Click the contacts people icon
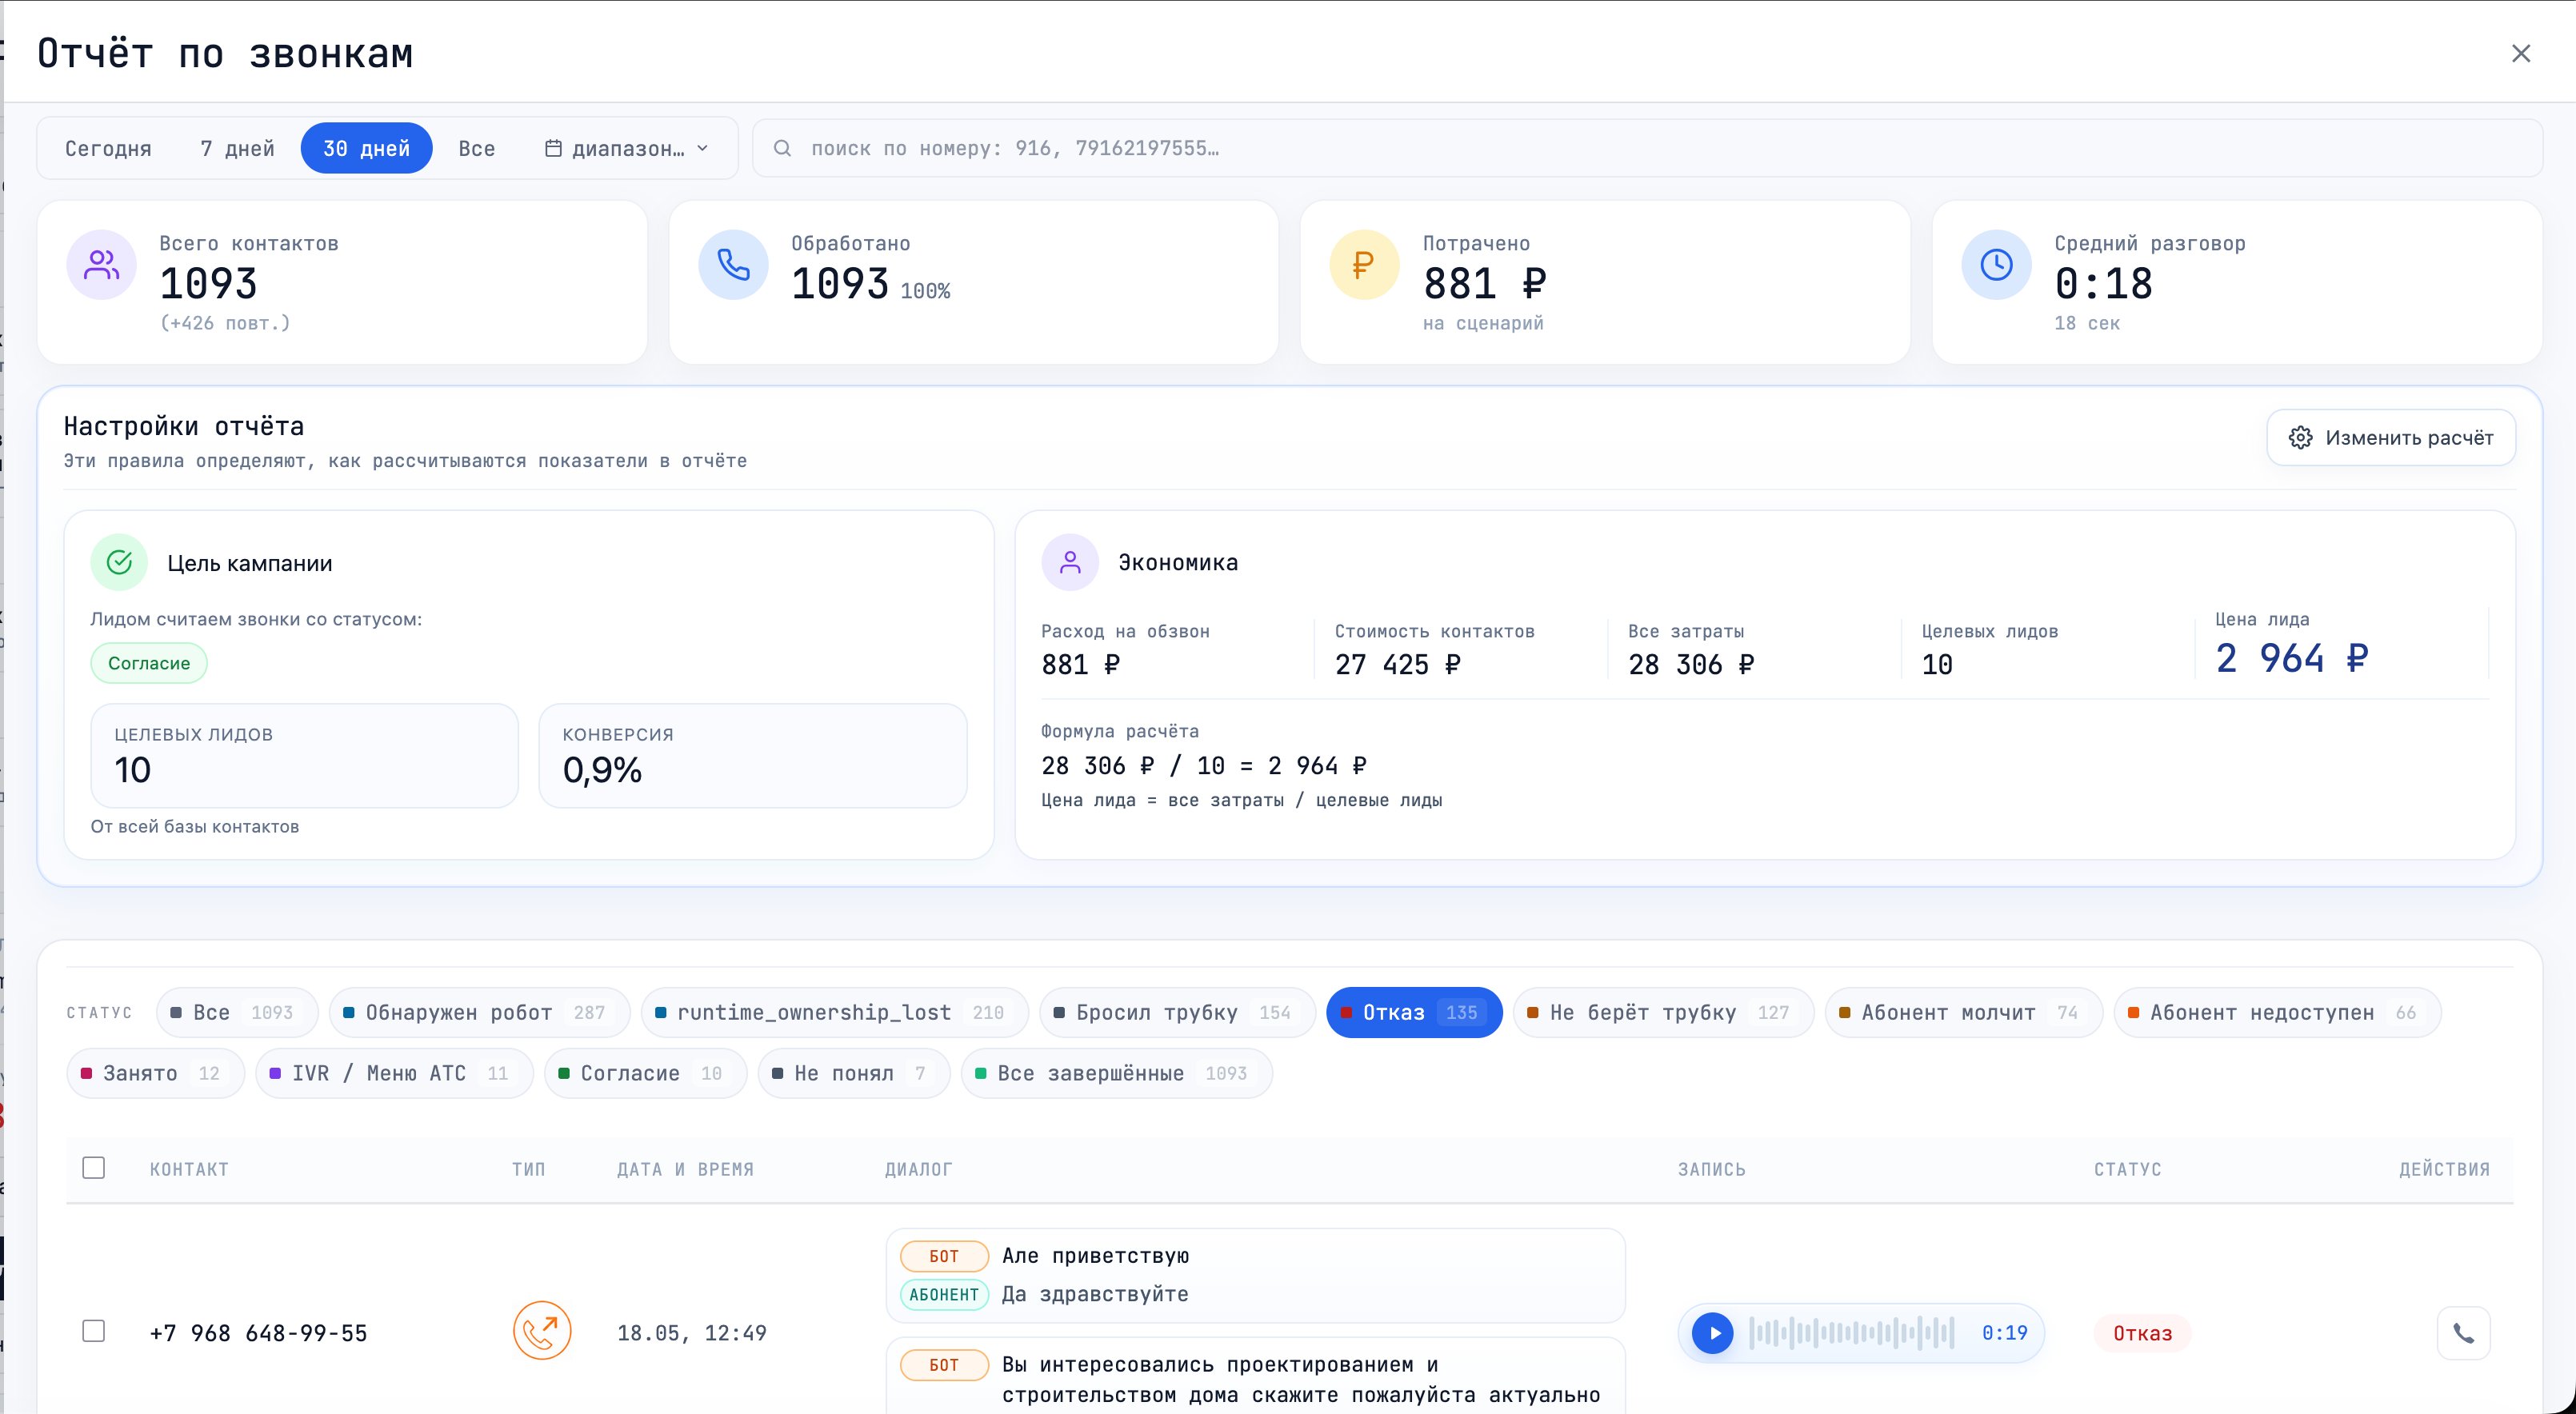 102,265
